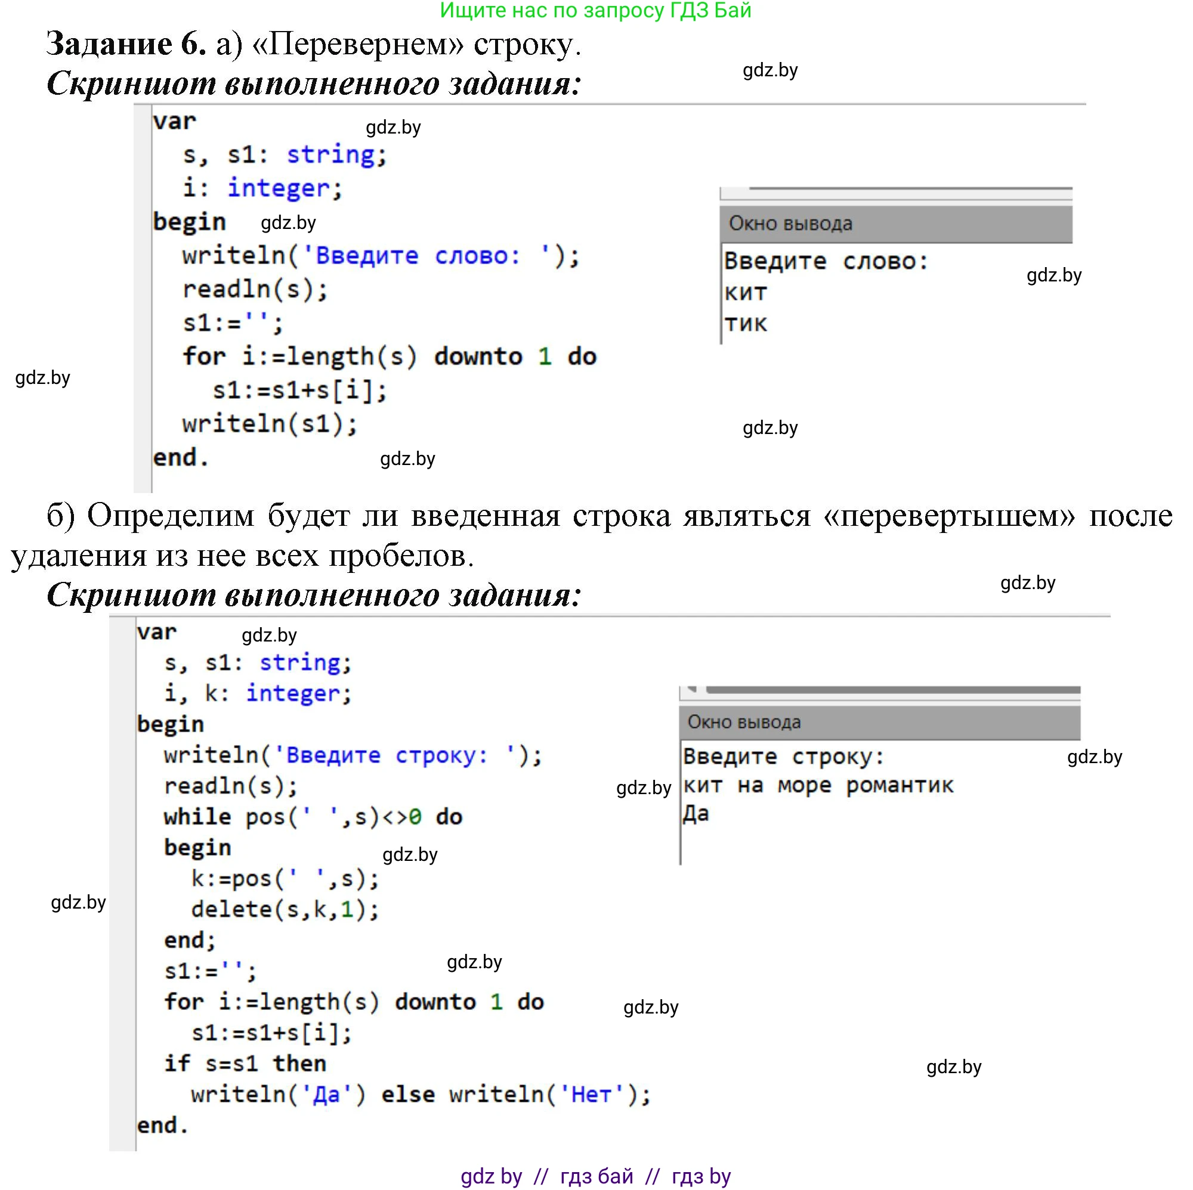The width and height of the screenshot is (1193, 1190).
Task: Select code line "writeln('Введите слово: ');"
Action: (x=381, y=255)
